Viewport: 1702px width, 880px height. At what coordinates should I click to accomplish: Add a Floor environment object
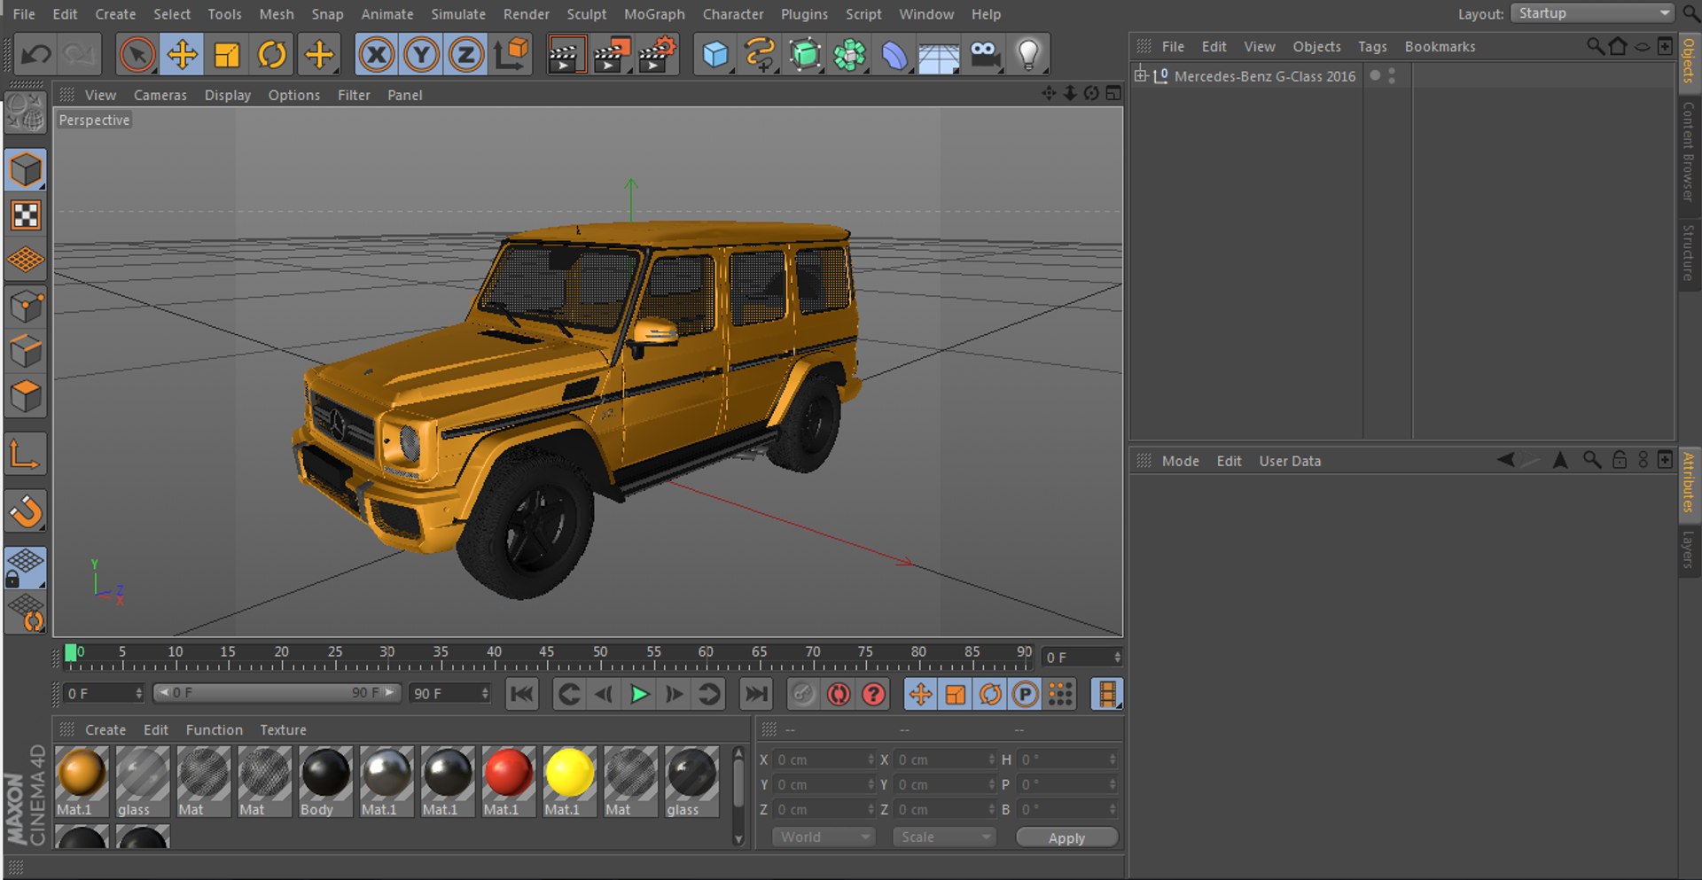pyautogui.click(x=939, y=55)
